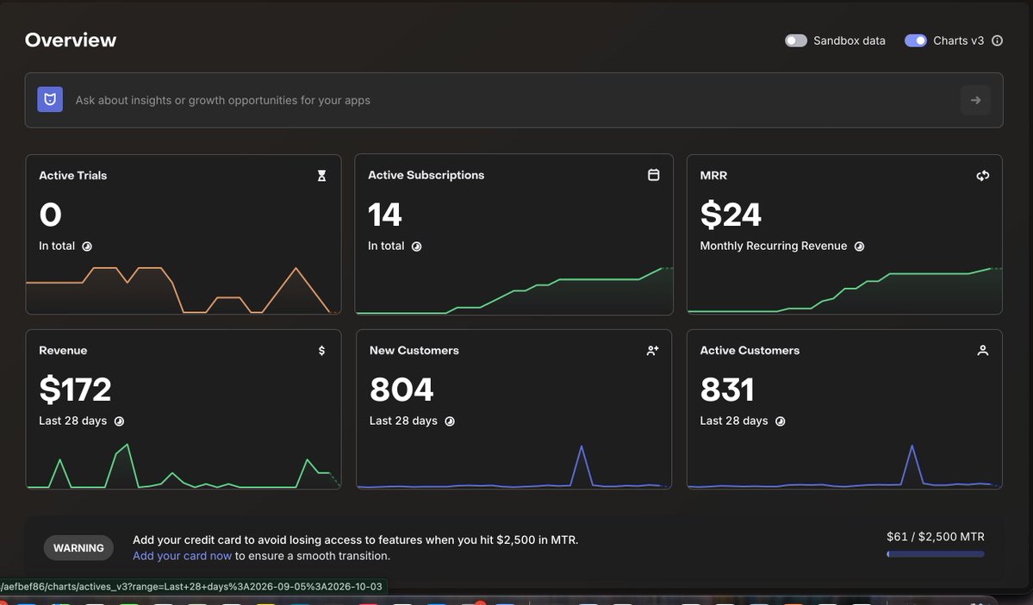The height and width of the screenshot is (605, 1033).
Task: Click the clock icon next to Active Trials In total
Action: click(87, 246)
